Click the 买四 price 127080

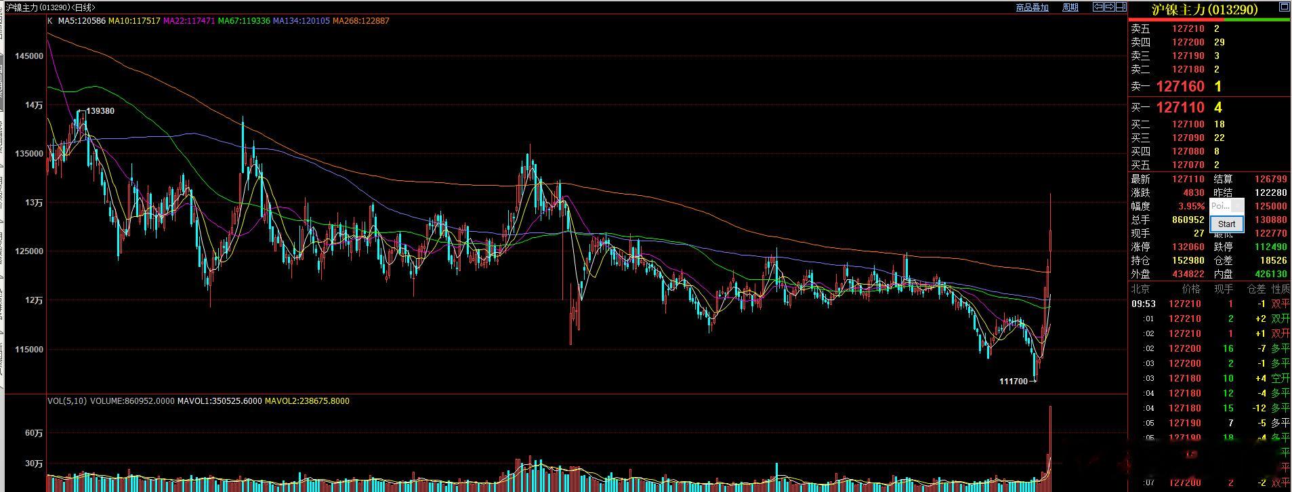click(x=1188, y=152)
